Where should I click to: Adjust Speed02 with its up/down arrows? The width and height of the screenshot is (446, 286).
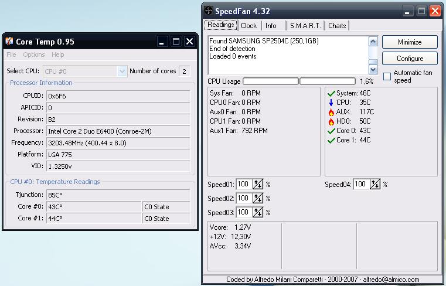pos(258,198)
